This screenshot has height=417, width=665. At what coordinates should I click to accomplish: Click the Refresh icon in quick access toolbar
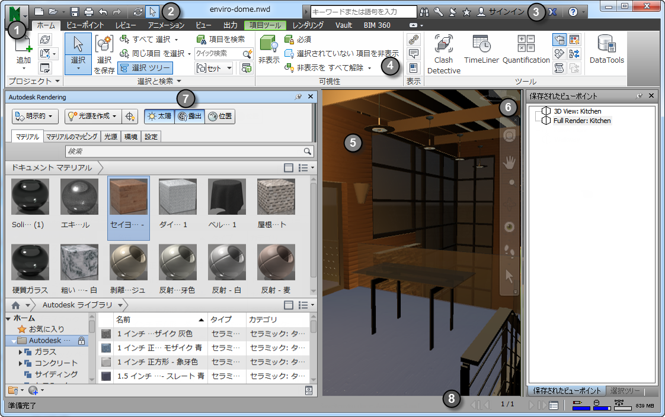(138, 12)
